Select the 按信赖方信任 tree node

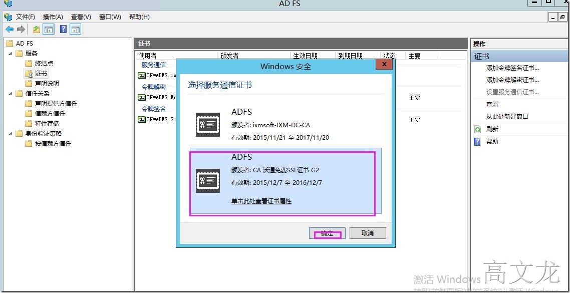click(x=53, y=144)
